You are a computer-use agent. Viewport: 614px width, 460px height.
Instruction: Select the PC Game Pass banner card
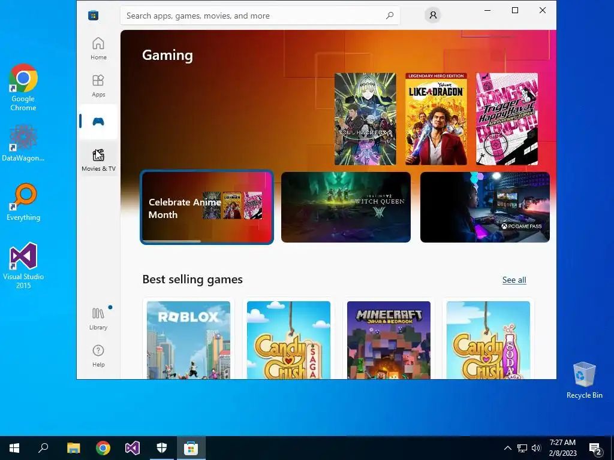coord(484,207)
